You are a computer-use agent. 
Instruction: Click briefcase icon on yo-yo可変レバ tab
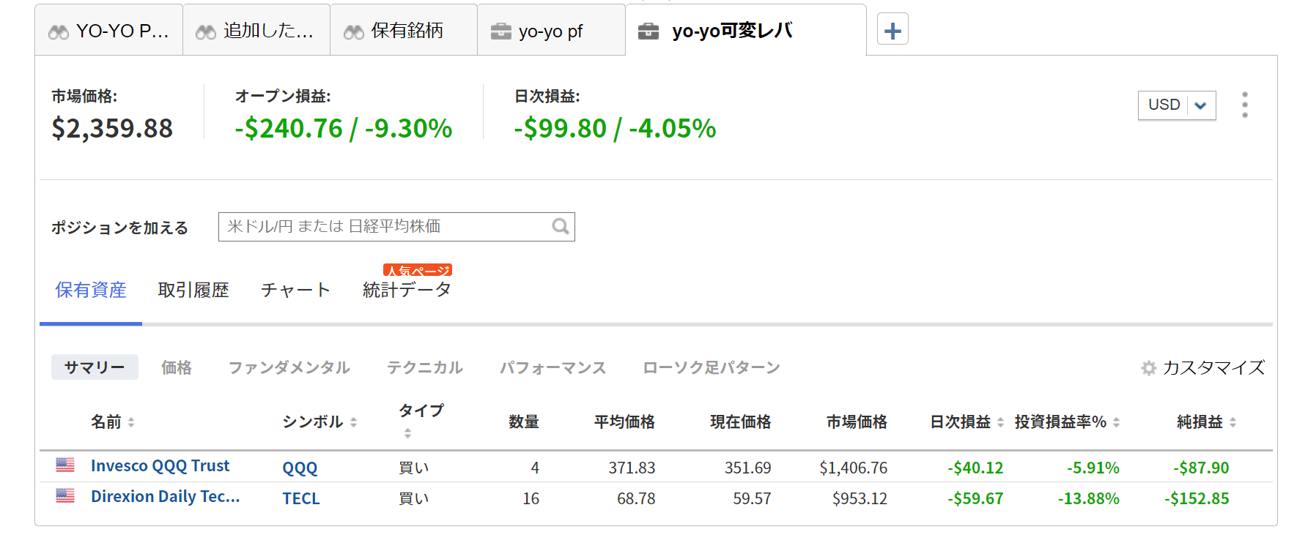pos(648,31)
